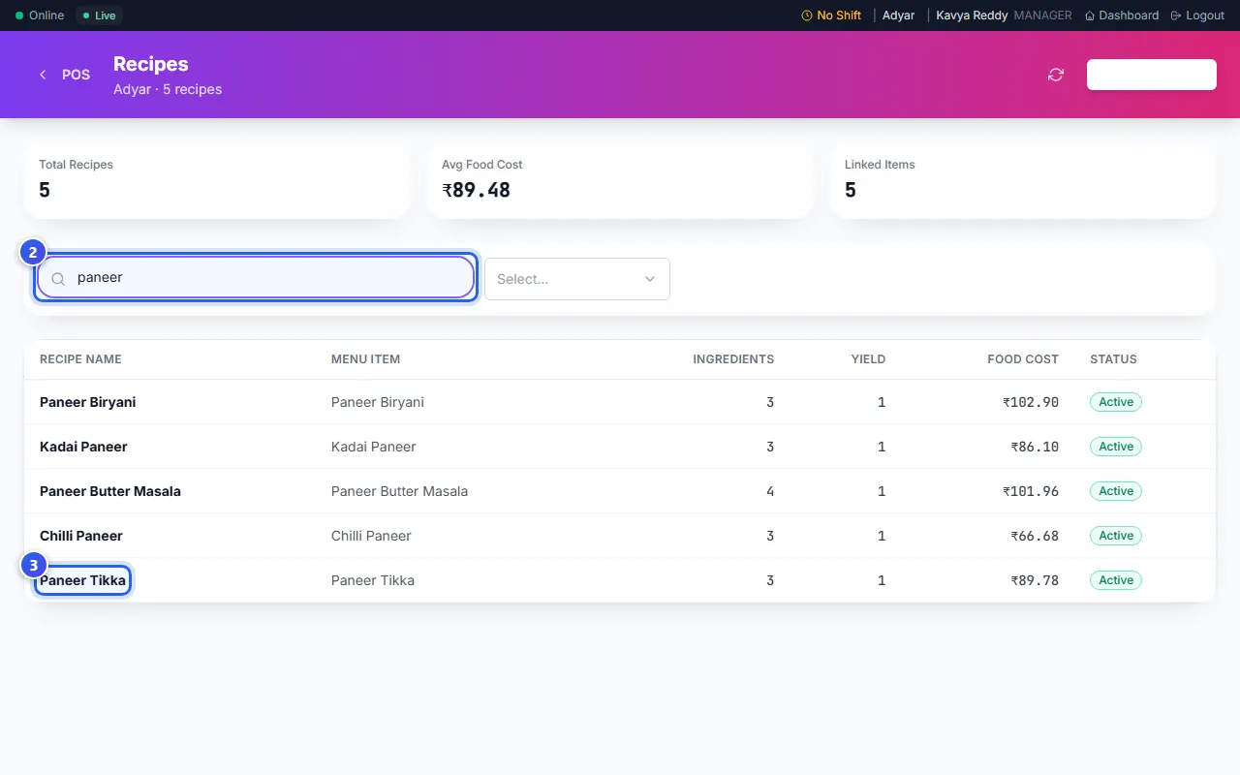This screenshot has height=775, width=1240.
Task: Open the Dashboard link
Action: (x=1122, y=15)
